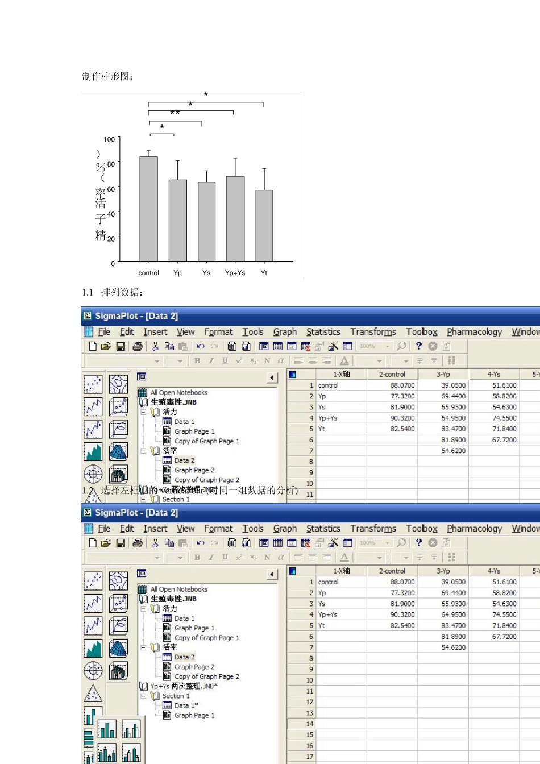540x764 pixels.
Task: Select the 3D mesh plot icon in upper window
Action: [118, 451]
